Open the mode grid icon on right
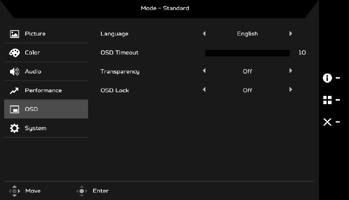 coord(327,100)
